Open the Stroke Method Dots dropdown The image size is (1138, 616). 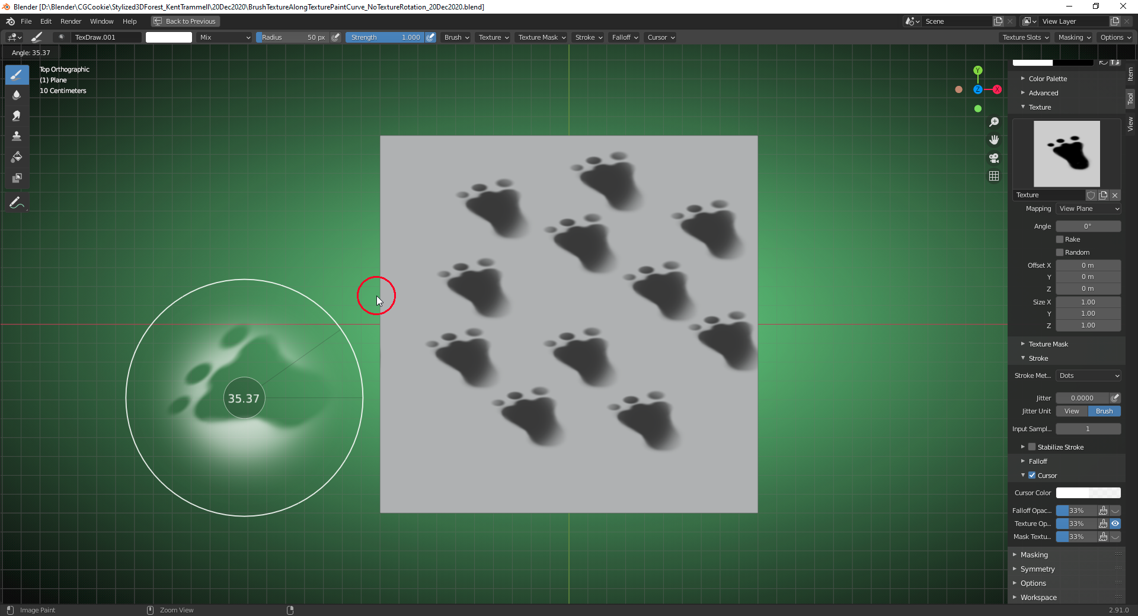click(1088, 376)
